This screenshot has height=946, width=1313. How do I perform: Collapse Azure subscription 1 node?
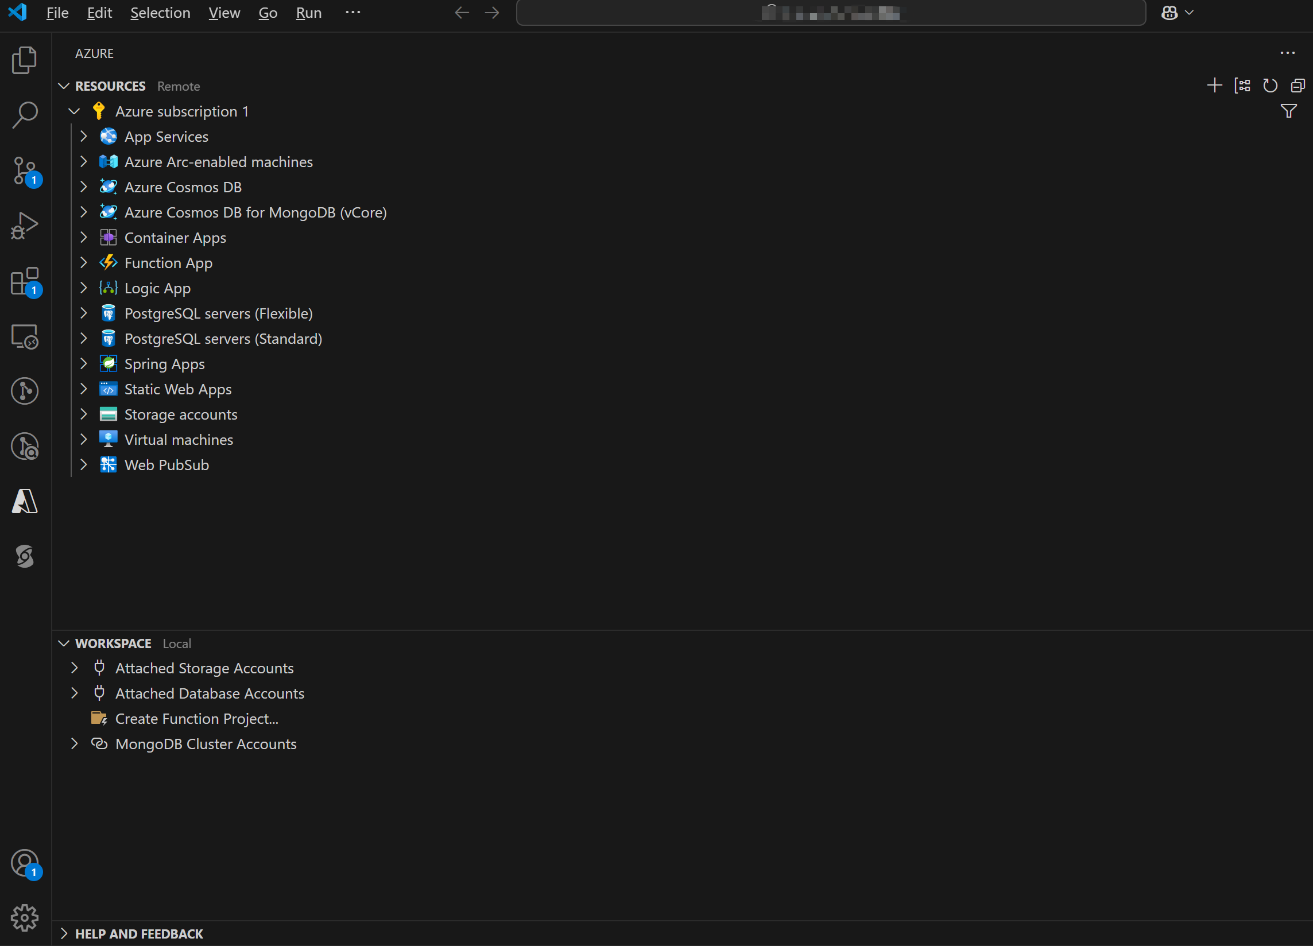tap(74, 111)
